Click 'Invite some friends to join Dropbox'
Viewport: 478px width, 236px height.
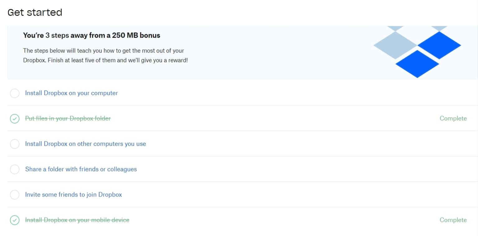pos(73,195)
